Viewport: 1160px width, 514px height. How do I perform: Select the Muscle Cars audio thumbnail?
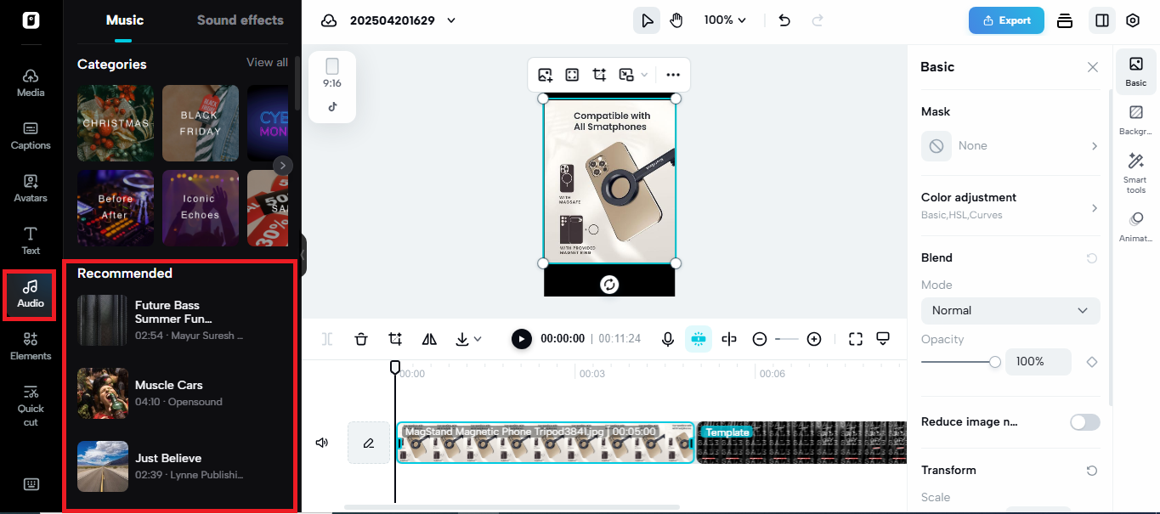[102, 393]
